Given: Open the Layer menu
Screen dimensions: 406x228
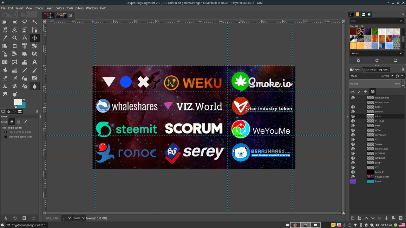Looking at the screenshot, I should (49, 8).
